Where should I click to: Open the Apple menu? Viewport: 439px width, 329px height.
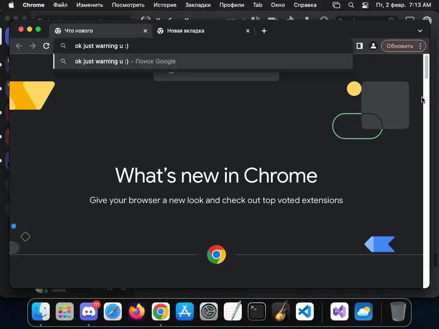[x=11, y=5]
